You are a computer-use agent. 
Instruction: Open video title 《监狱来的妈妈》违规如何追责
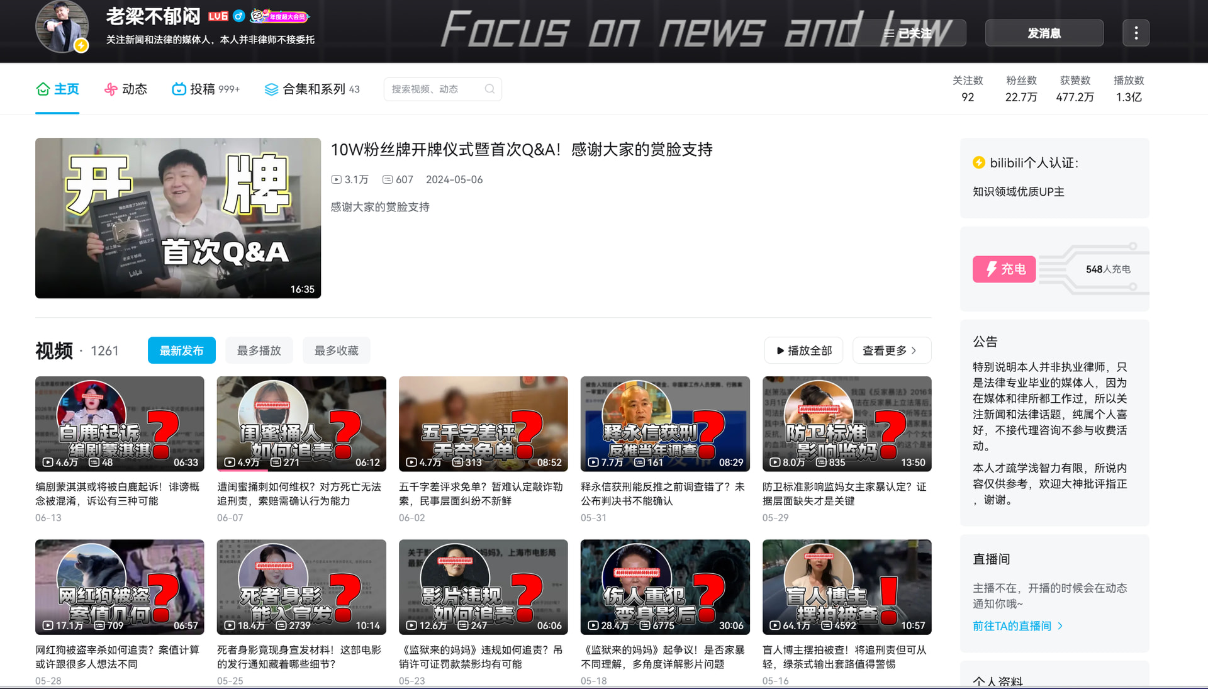(481, 657)
